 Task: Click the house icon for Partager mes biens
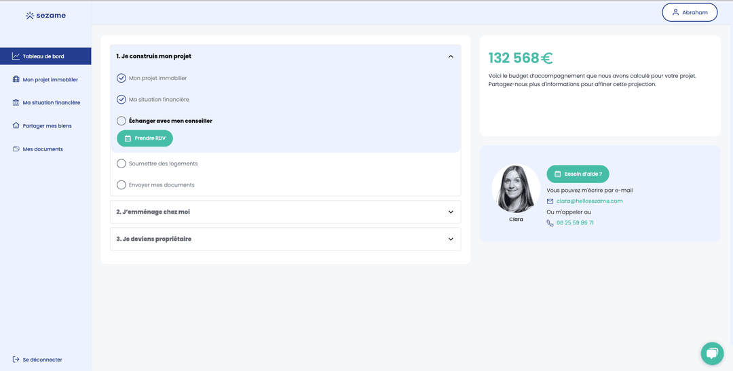16,125
